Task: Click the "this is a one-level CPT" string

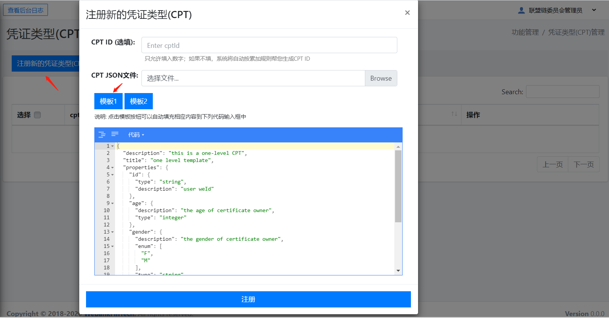Action: point(206,153)
